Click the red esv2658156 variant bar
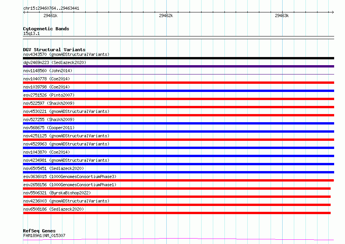Image resolution: width=345 pixels, height=244 pixels. click(x=177, y=189)
